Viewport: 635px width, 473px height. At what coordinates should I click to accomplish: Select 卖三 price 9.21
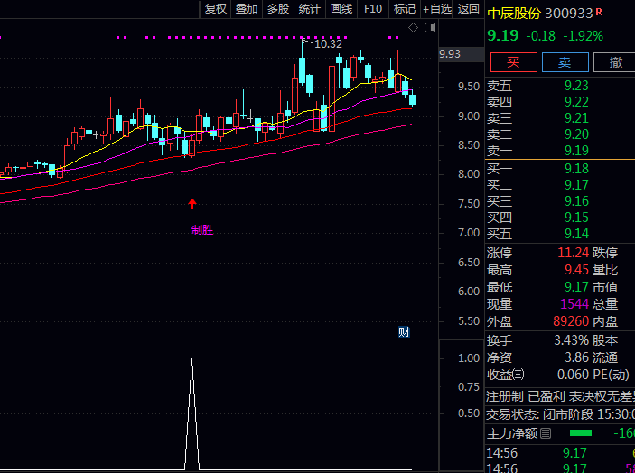click(x=576, y=118)
